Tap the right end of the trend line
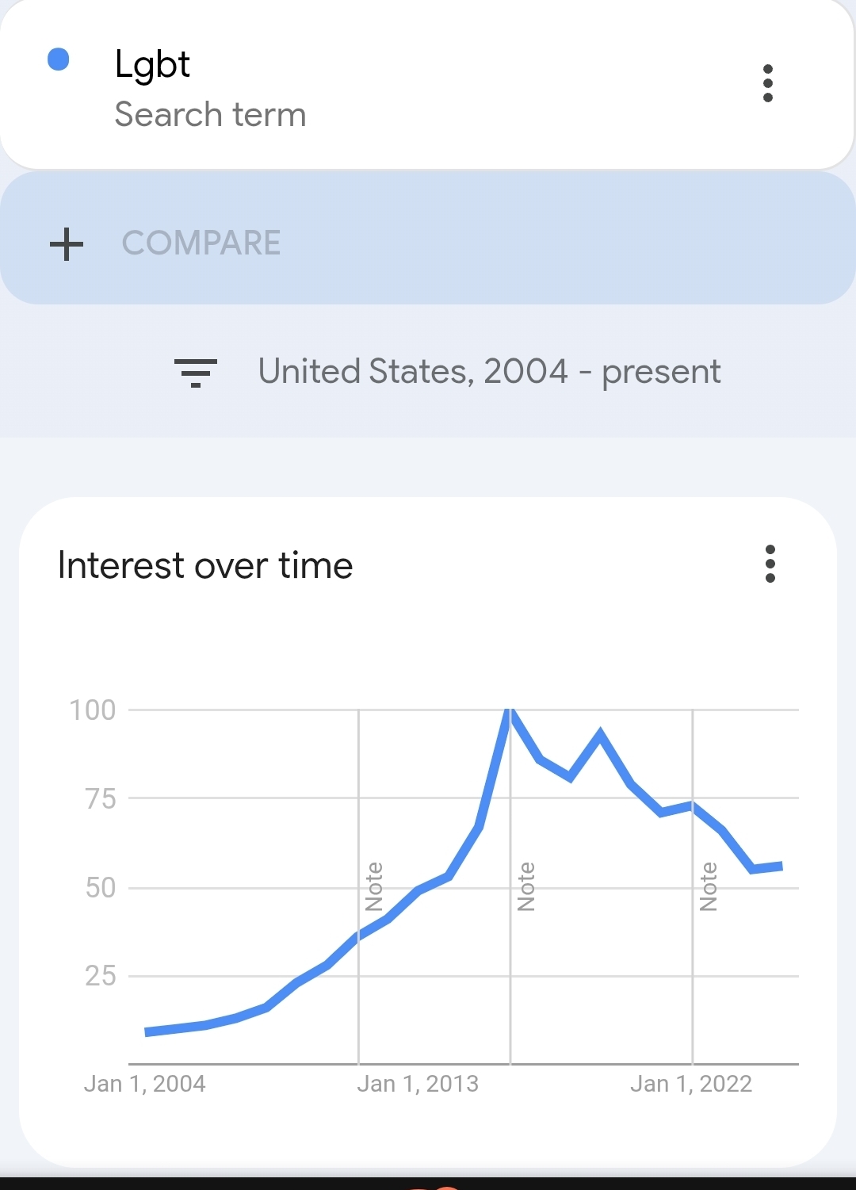The height and width of the screenshot is (1190, 856). coord(781,867)
